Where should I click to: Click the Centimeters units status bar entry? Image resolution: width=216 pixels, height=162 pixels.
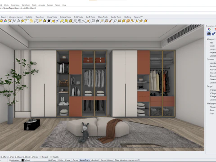pyautogui.click(x=14, y=160)
